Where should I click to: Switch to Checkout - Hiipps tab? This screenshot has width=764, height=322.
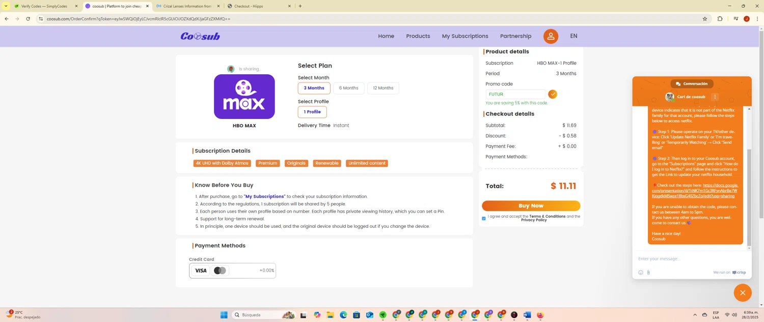[x=259, y=6]
